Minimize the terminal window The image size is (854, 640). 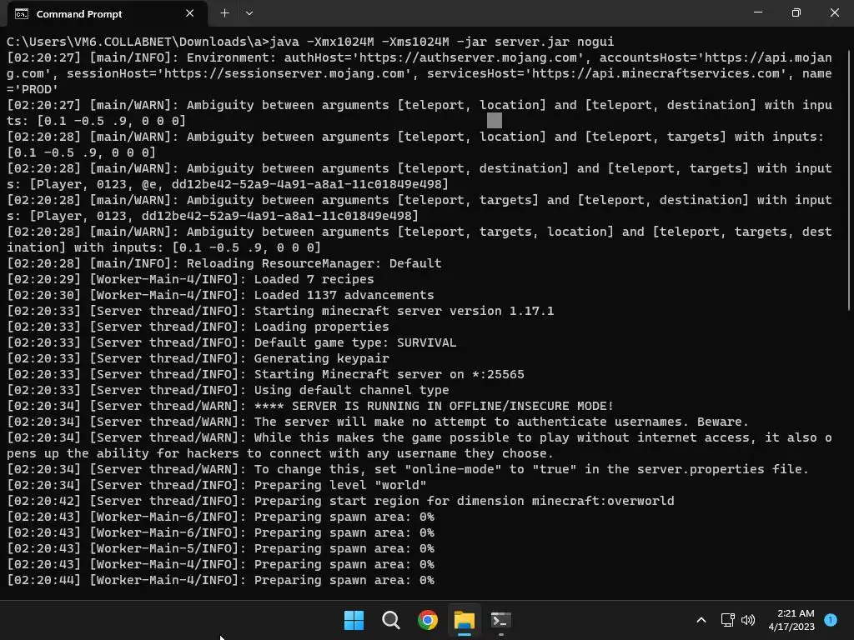[x=757, y=12]
